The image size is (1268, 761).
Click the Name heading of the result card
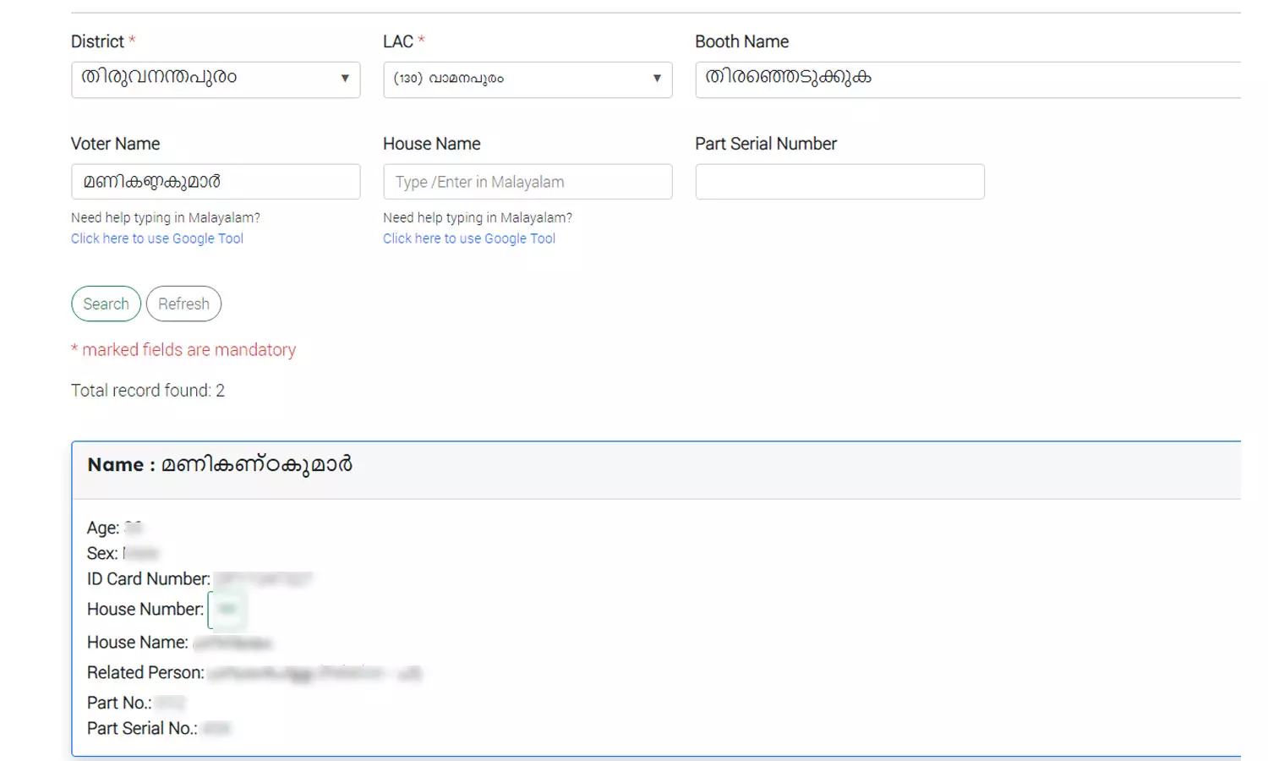click(x=220, y=465)
